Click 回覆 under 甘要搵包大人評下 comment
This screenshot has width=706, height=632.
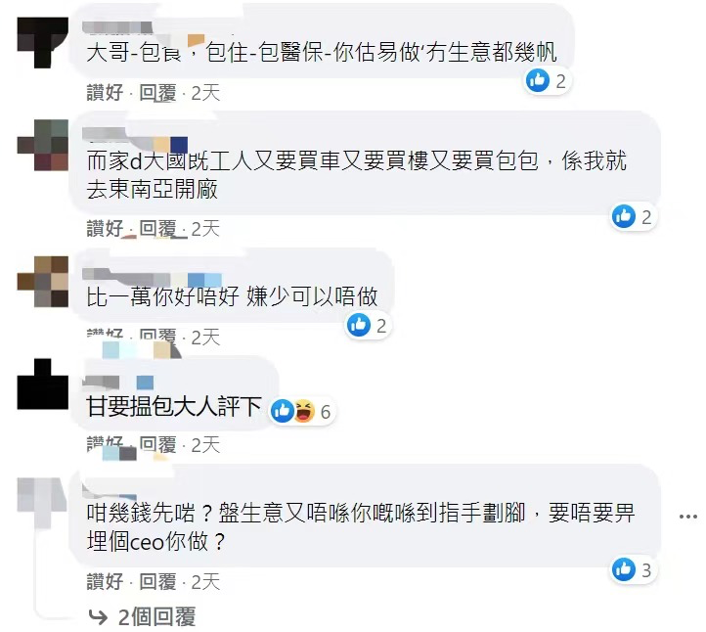[x=157, y=444]
